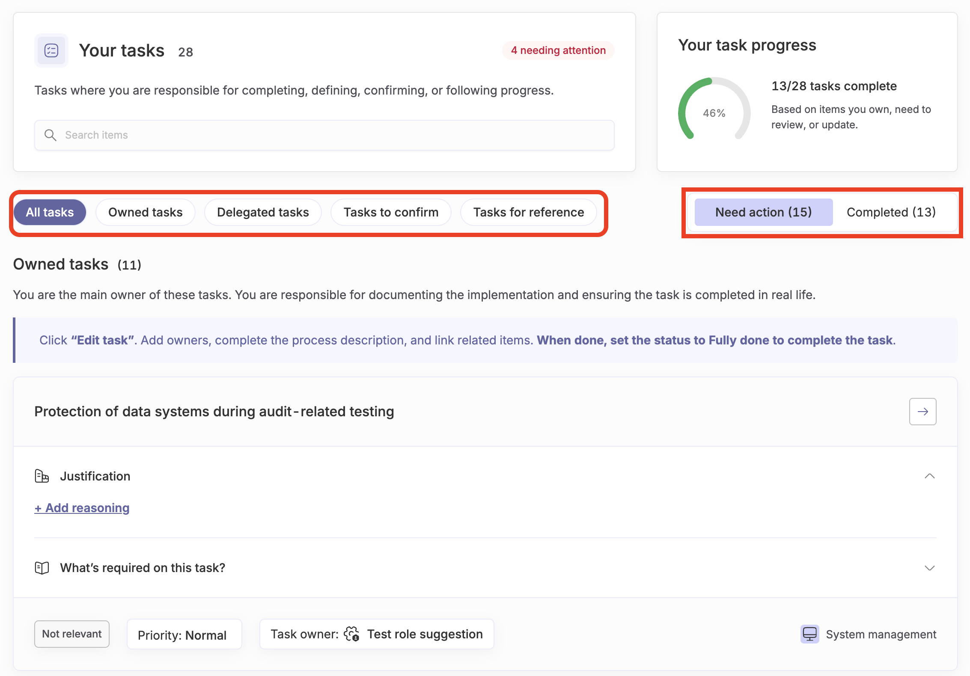The image size is (970, 676).
Task: Click 13/28 tasks complete text
Action: point(834,86)
